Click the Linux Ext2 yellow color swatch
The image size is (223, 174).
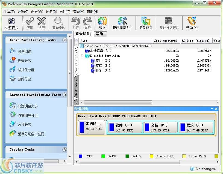pos(152,156)
